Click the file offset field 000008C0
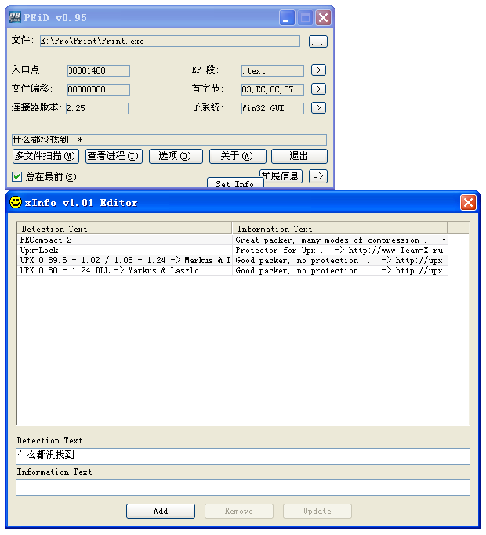Screen dimensions: 486x535 98,89
